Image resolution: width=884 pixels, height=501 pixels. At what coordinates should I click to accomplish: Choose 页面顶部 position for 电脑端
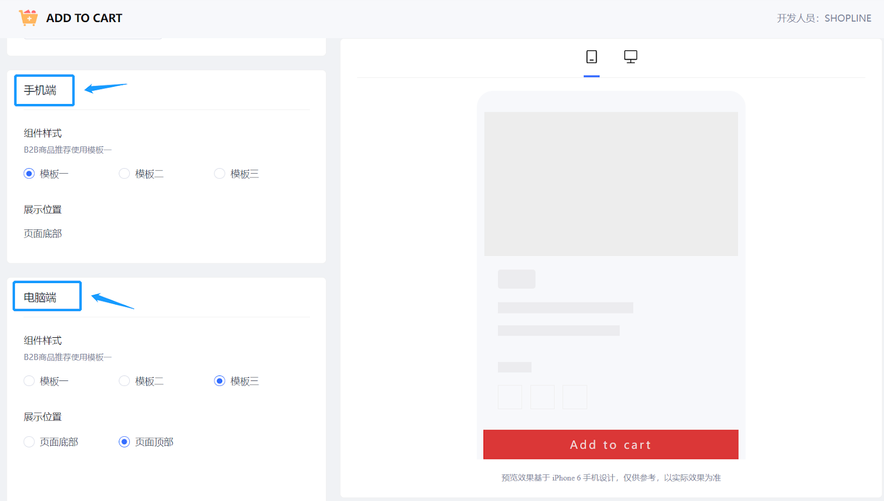pyautogui.click(x=124, y=442)
